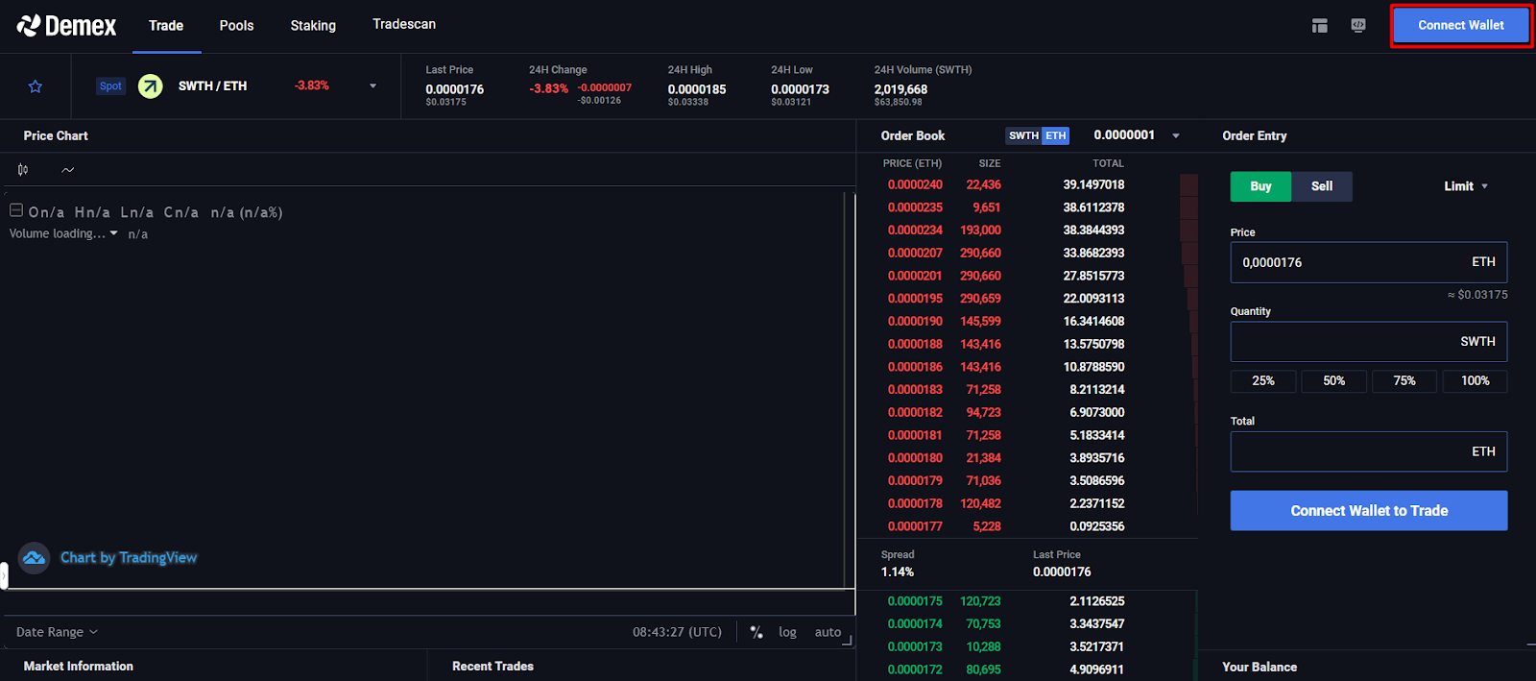1536x681 pixels.
Task: Click the SWTH token arrow icon
Action: (151, 86)
